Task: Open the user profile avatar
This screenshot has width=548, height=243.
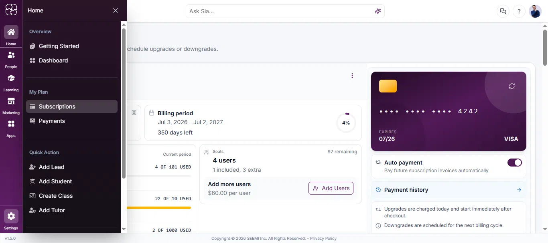Action: [535, 11]
